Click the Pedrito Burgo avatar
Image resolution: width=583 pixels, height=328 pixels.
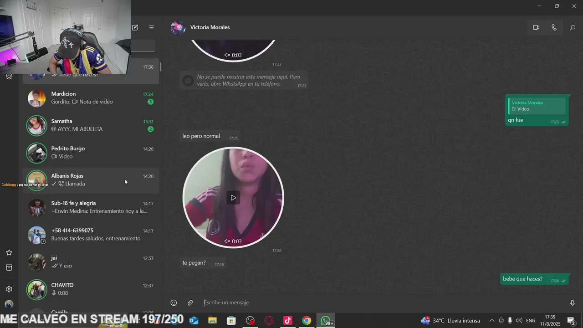36,153
